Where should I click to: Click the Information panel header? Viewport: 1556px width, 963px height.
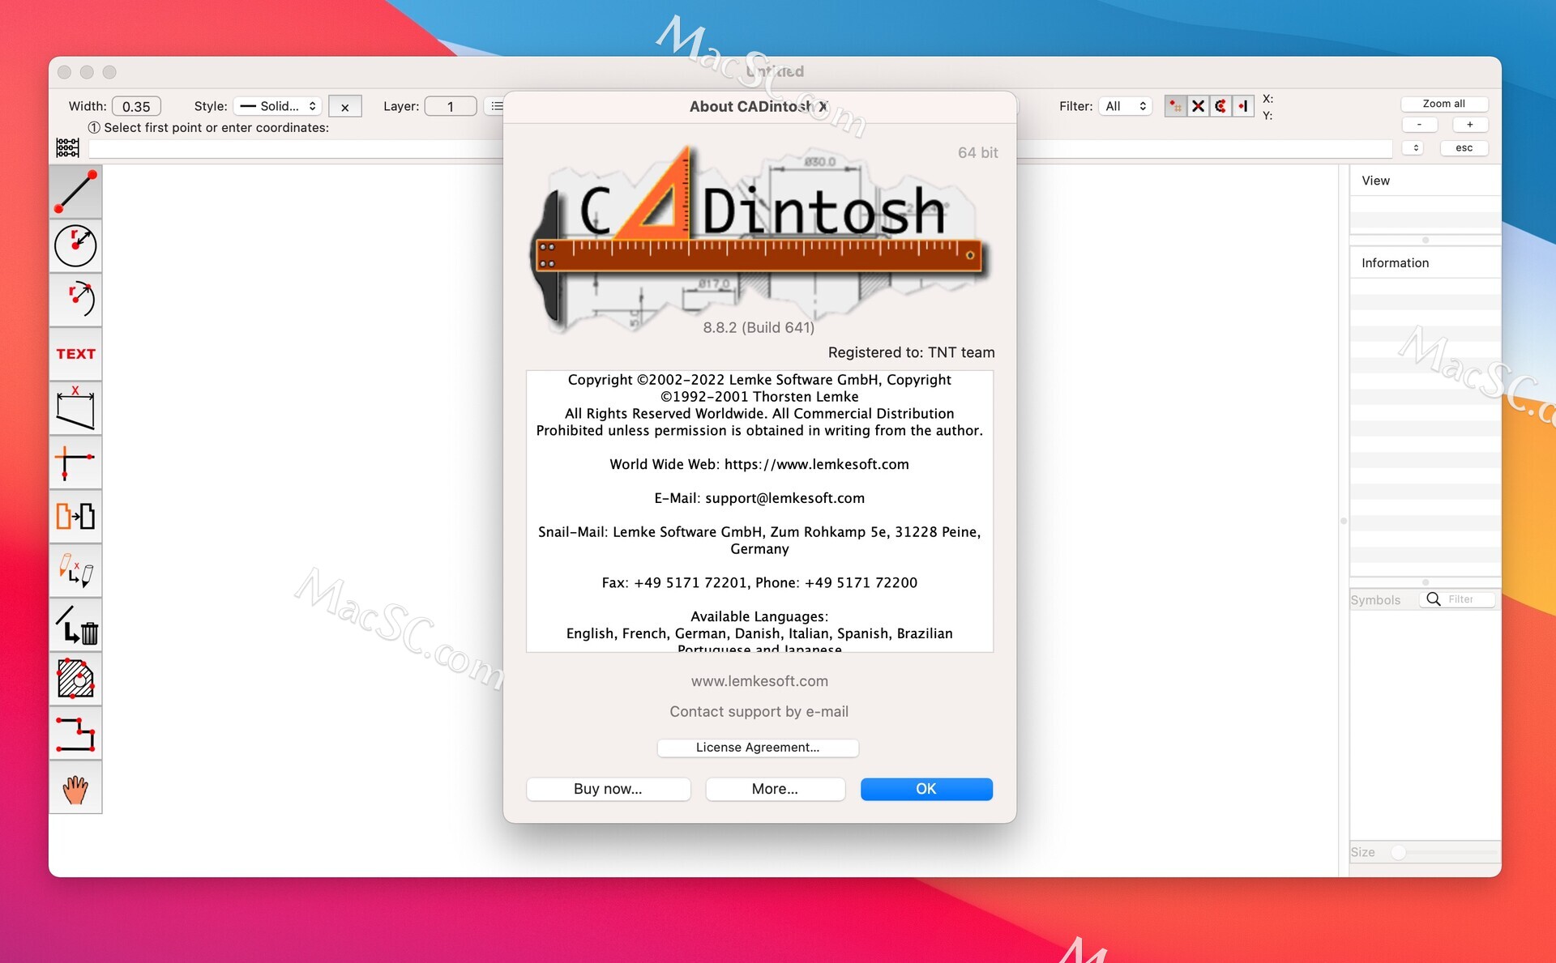tap(1425, 263)
